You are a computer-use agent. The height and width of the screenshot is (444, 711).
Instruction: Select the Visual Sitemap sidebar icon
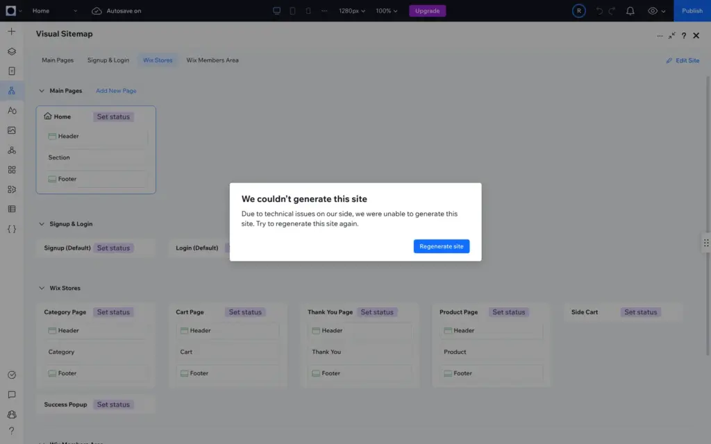click(12, 91)
